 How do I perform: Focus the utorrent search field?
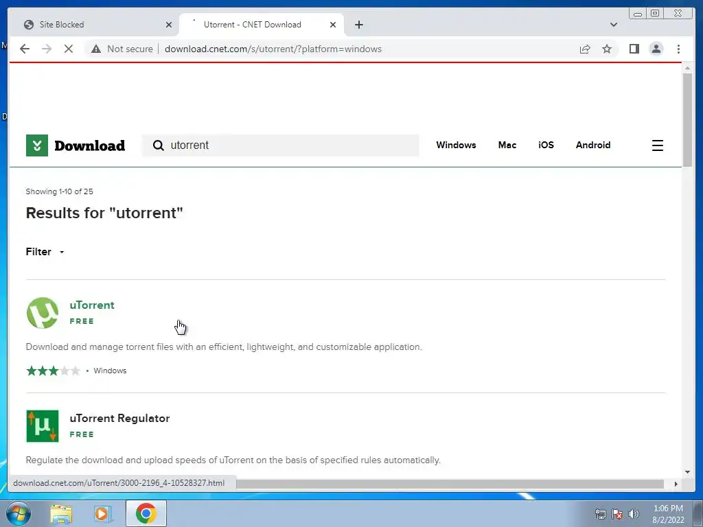(281, 145)
